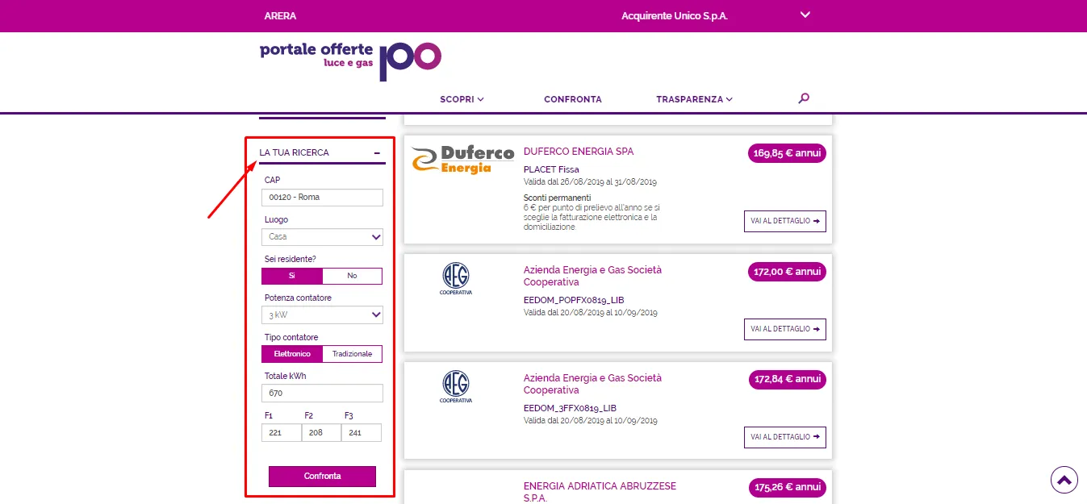The width and height of the screenshot is (1087, 504).
Task: Open Azienda Energia e Gas title of 172,00 € offer
Action: coord(592,276)
